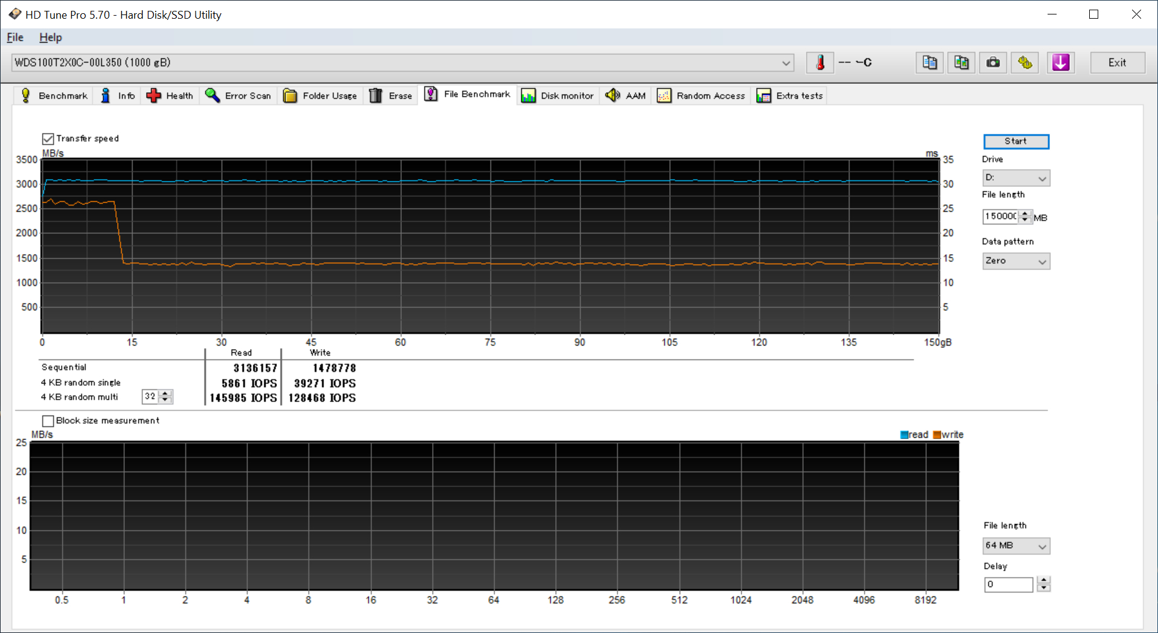
Task: Switch to the Random Access tab
Action: [701, 96]
